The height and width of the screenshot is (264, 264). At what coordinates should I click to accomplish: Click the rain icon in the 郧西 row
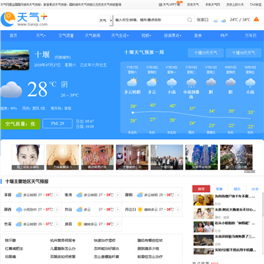pos(19,210)
